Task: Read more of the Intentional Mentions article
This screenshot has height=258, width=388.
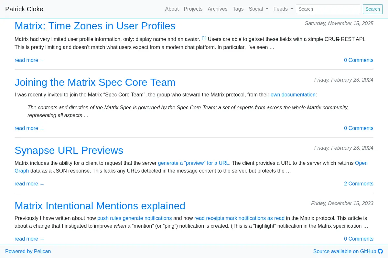Action: [29, 239]
